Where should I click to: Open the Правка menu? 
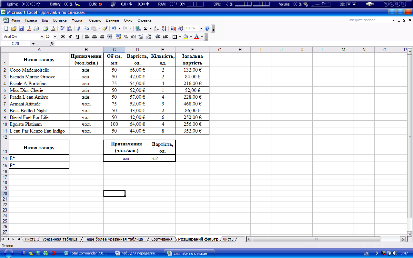click(31, 20)
